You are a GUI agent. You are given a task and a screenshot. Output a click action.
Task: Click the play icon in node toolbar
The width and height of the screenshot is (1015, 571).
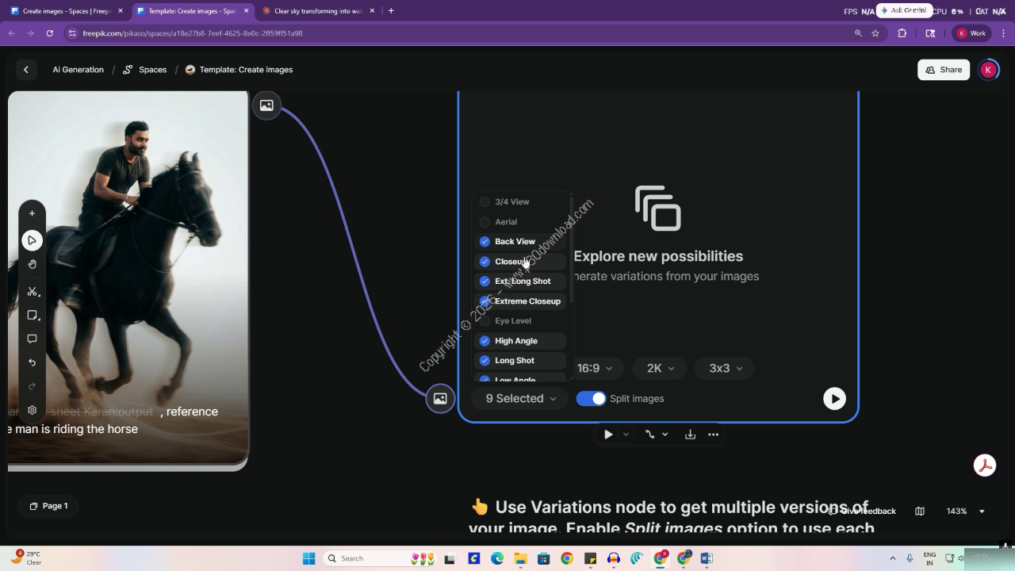(x=608, y=435)
